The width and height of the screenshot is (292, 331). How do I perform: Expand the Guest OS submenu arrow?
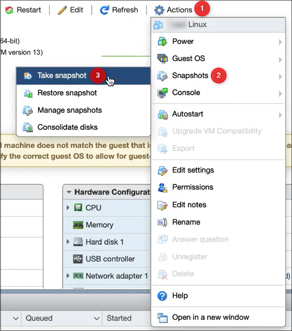[280, 60]
